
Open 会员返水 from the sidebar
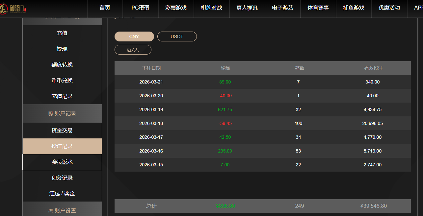tap(62, 162)
